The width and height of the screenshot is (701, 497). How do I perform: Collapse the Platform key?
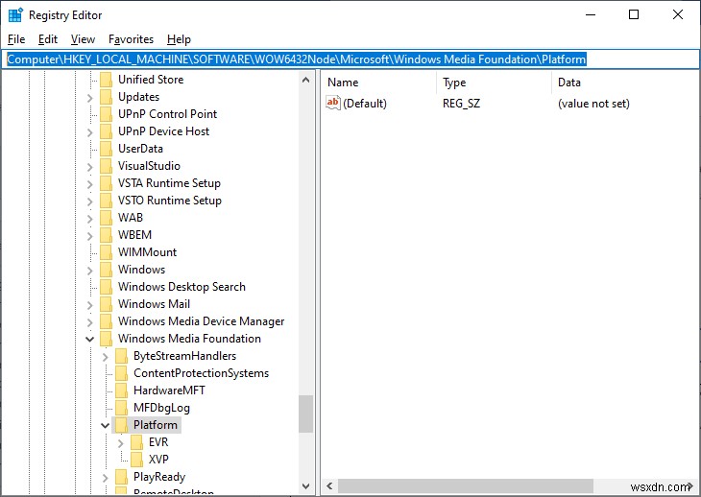[x=106, y=425]
